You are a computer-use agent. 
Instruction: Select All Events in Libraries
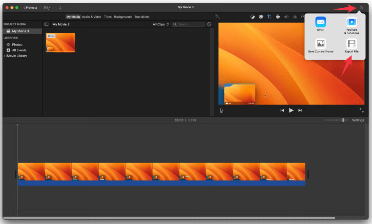tap(19, 50)
